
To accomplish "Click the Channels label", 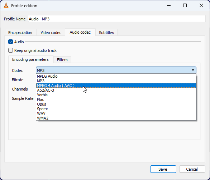I will (20, 89).
